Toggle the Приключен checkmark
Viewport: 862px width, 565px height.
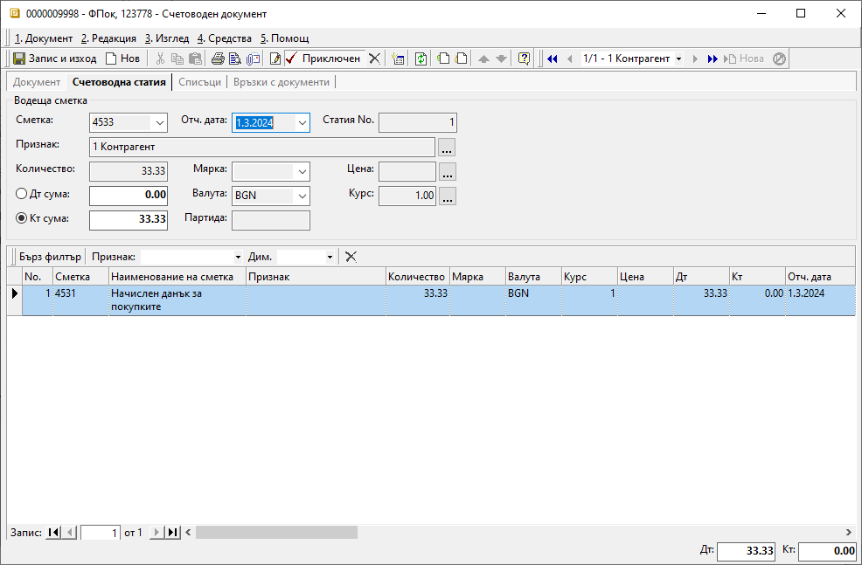[292, 59]
